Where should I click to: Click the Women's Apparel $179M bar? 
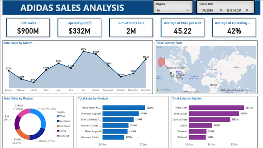pyautogui.click(x=120, y=113)
